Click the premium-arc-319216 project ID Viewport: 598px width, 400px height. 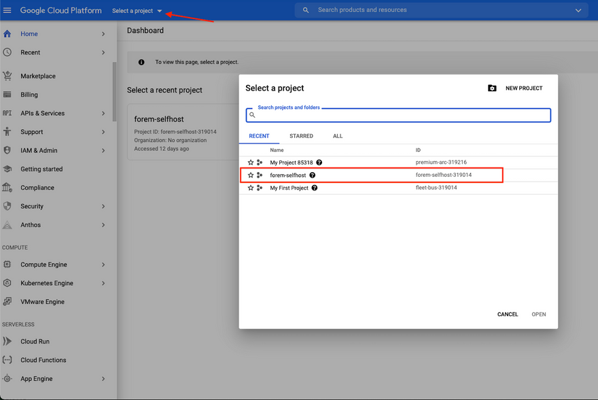(441, 162)
